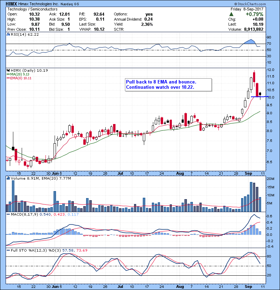Click the Ask Size label
This screenshot has width=280, height=290.
pyautogui.click(x=57, y=19)
